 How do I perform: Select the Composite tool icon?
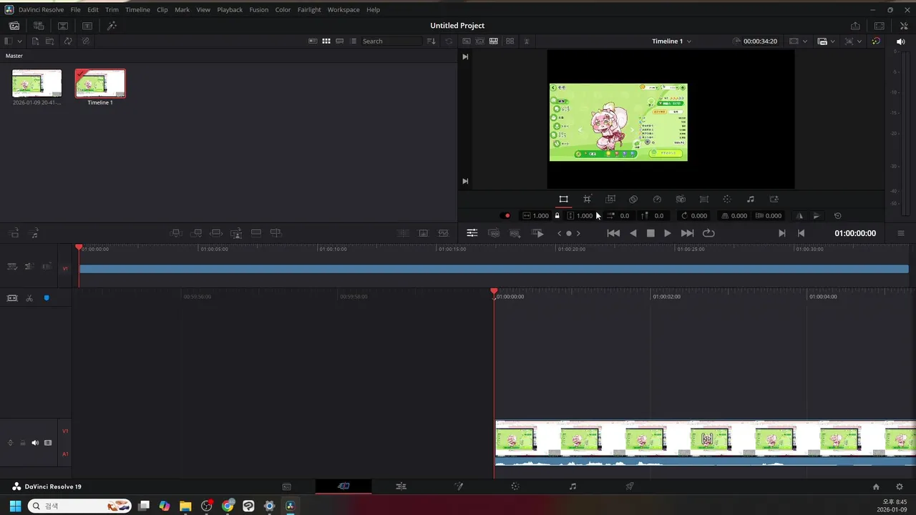point(633,200)
